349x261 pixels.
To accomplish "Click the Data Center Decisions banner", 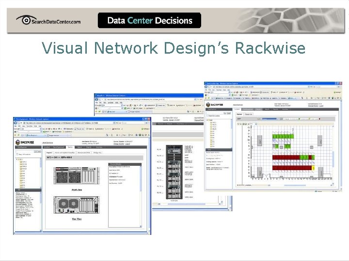I will [x=149, y=20].
